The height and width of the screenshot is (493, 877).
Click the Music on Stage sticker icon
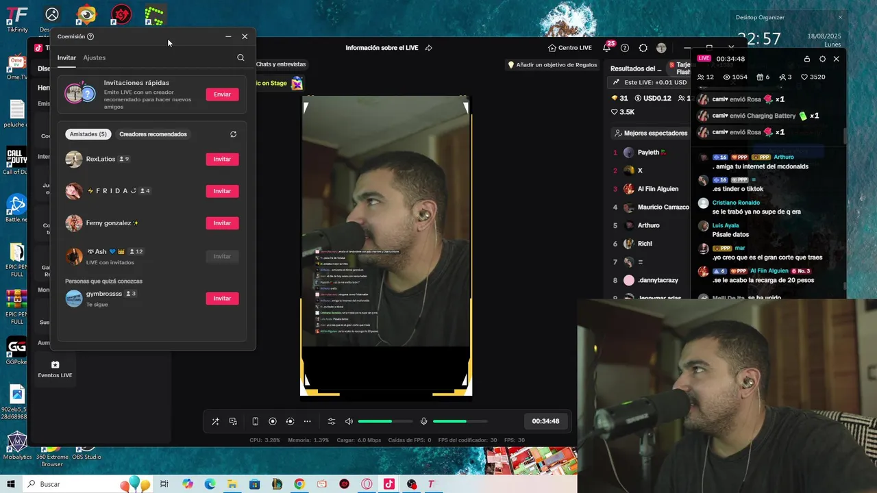(x=297, y=84)
